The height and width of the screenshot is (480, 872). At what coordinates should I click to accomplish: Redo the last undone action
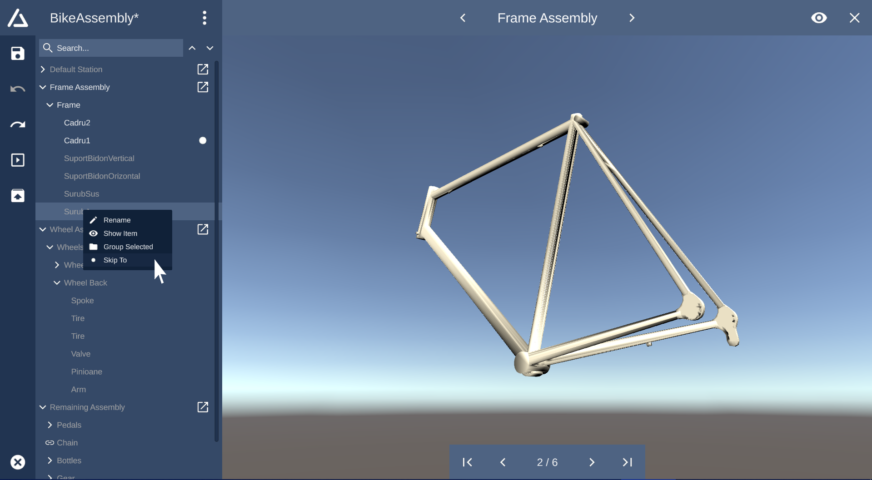point(18,124)
